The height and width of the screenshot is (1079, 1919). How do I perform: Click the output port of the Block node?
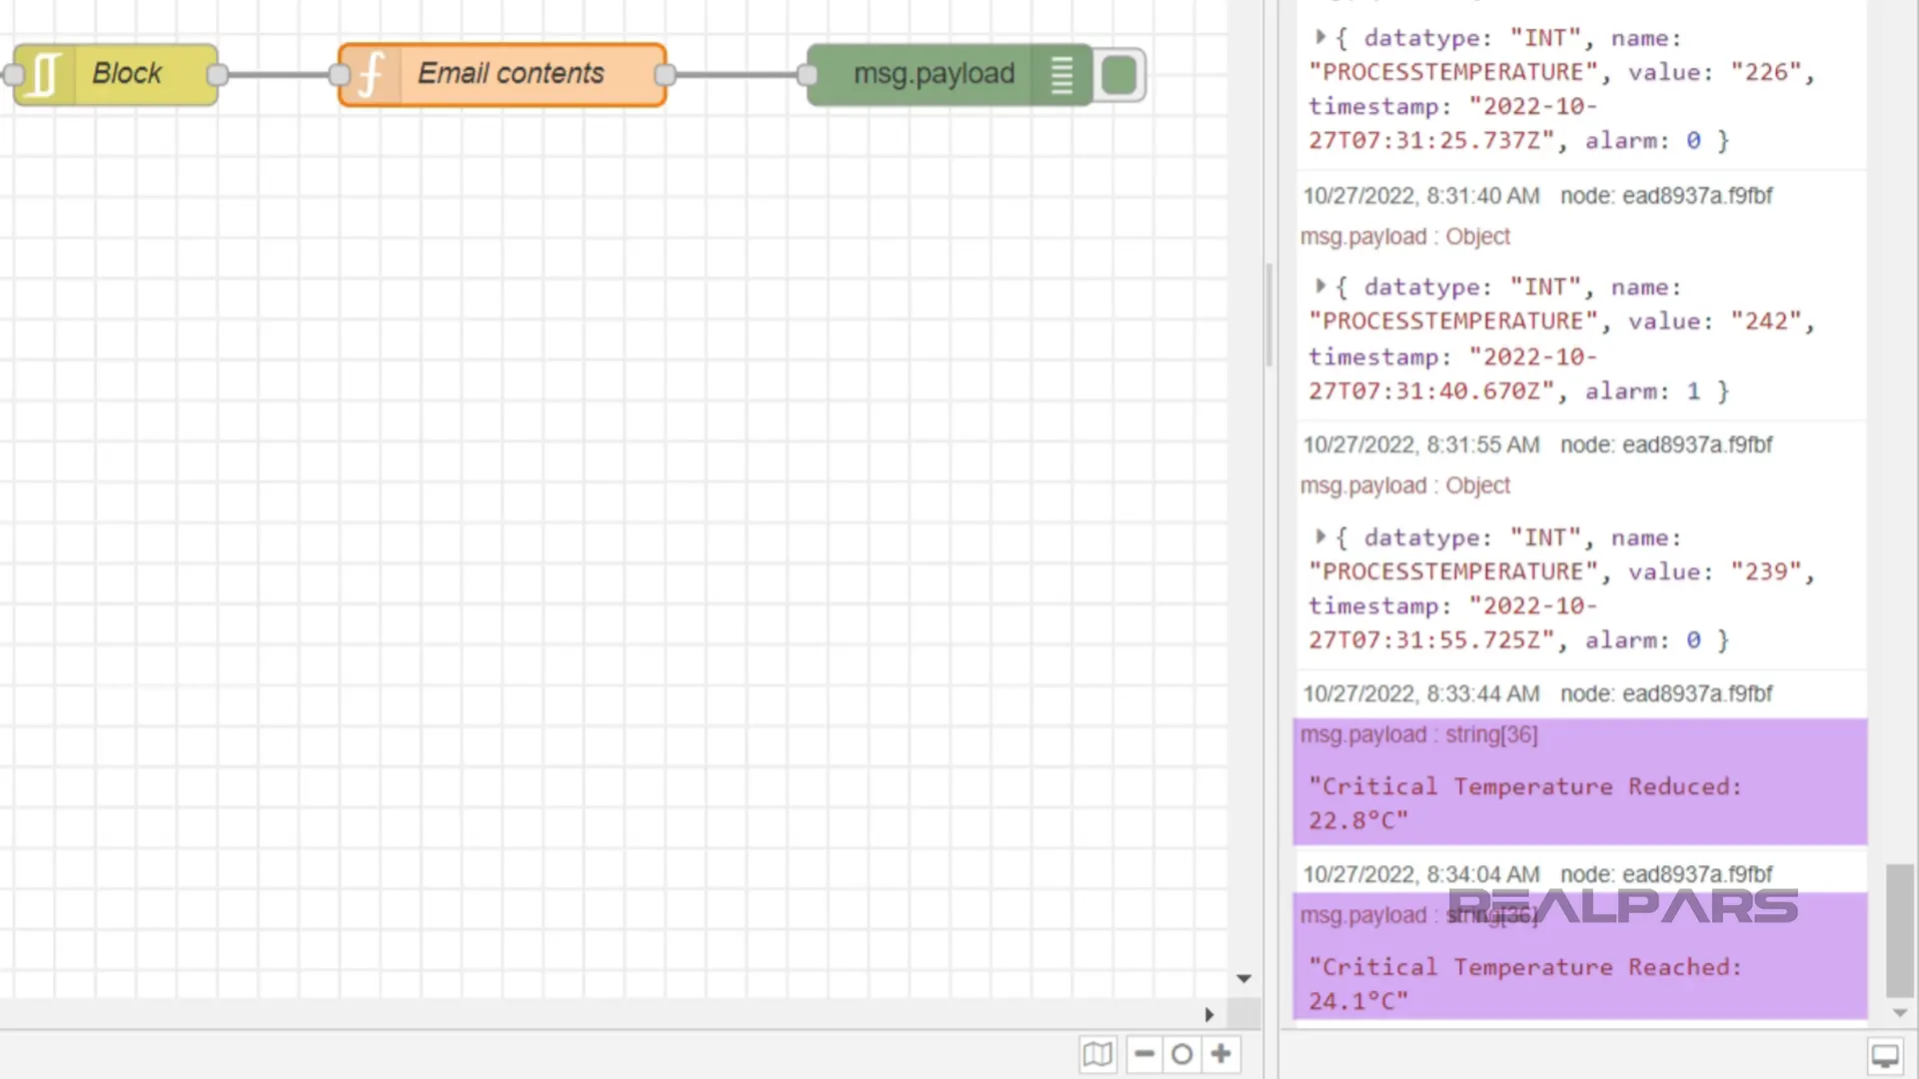pyautogui.click(x=218, y=75)
